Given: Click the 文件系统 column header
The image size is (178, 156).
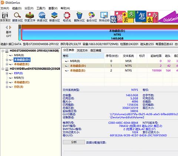Looking at the screenshot, I should [x=128, y=56].
